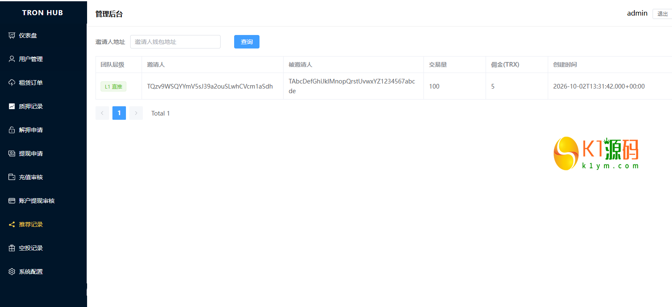Image resolution: width=672 pixels, height=307 pixels.
Task: Open 仪表盘 menu item
Action: coord(43,35)
